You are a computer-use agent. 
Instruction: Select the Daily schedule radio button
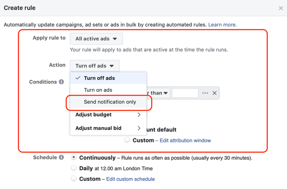(74, 168)
